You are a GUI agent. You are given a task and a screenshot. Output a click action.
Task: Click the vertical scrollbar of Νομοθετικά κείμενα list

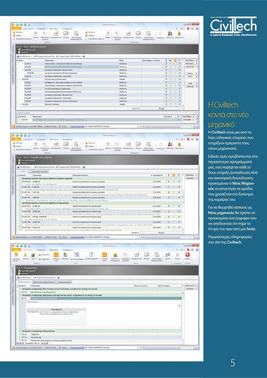[183, 203]
